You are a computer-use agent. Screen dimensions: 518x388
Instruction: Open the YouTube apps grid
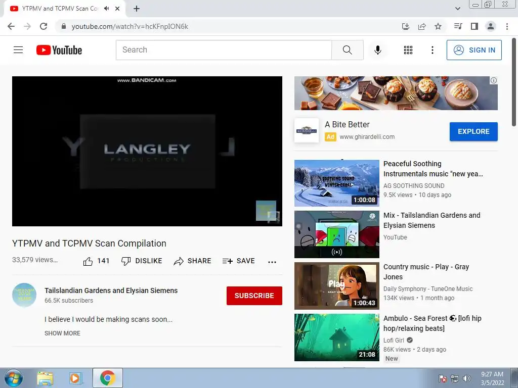click(408, 50)
